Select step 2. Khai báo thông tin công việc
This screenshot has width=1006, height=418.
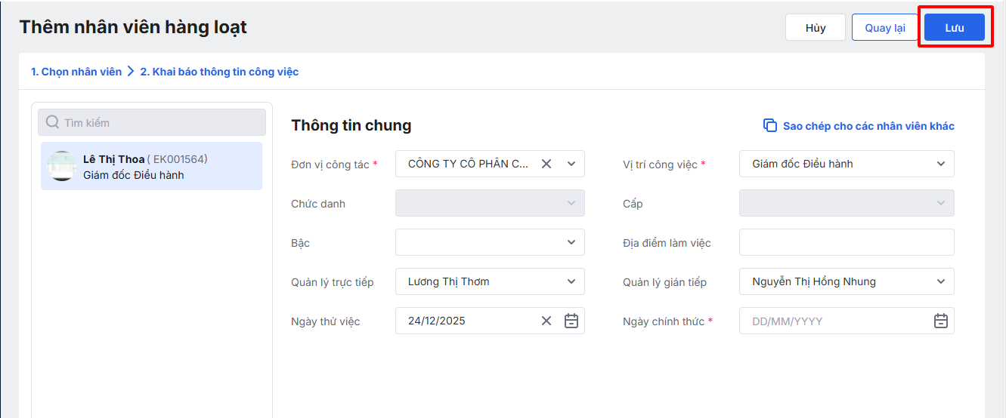219,72
